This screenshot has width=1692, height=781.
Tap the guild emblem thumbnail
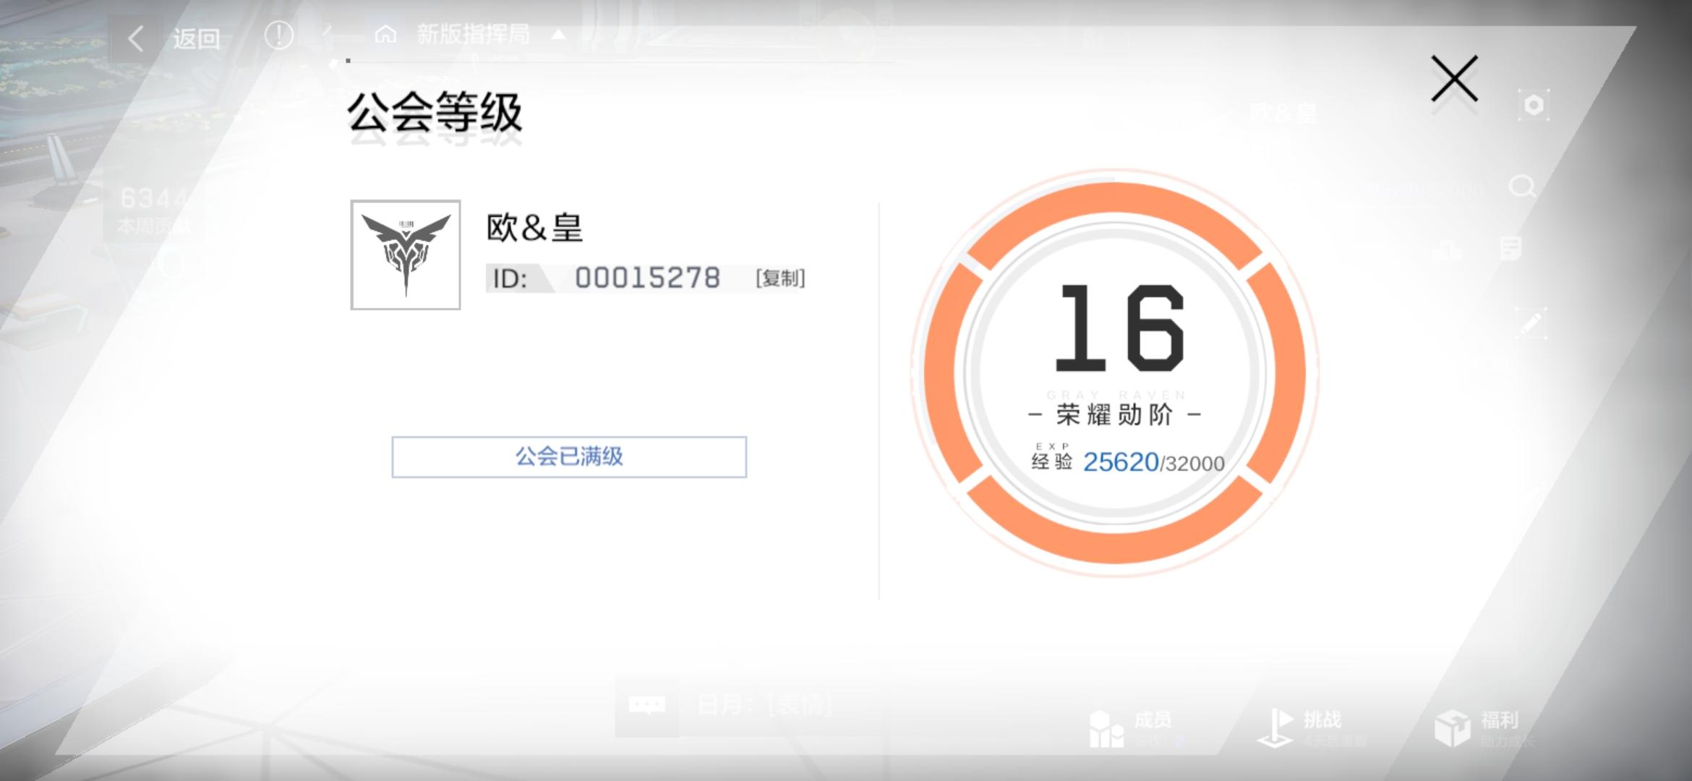pos(406,255)
